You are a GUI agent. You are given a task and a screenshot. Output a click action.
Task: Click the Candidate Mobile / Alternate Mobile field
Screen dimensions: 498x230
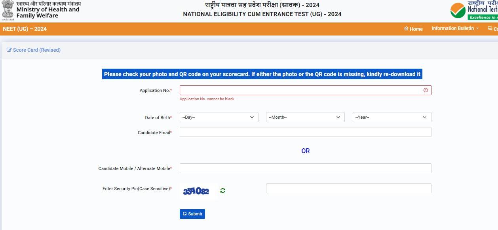(x=305, y=168)
